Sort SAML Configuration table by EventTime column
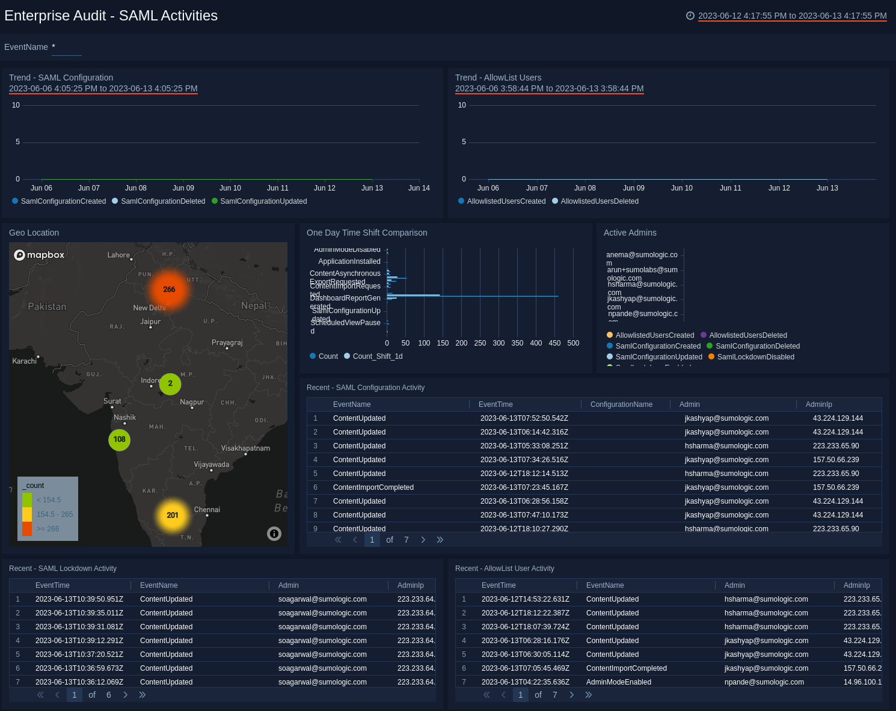 pyautogui.click(x=496, y=404)
